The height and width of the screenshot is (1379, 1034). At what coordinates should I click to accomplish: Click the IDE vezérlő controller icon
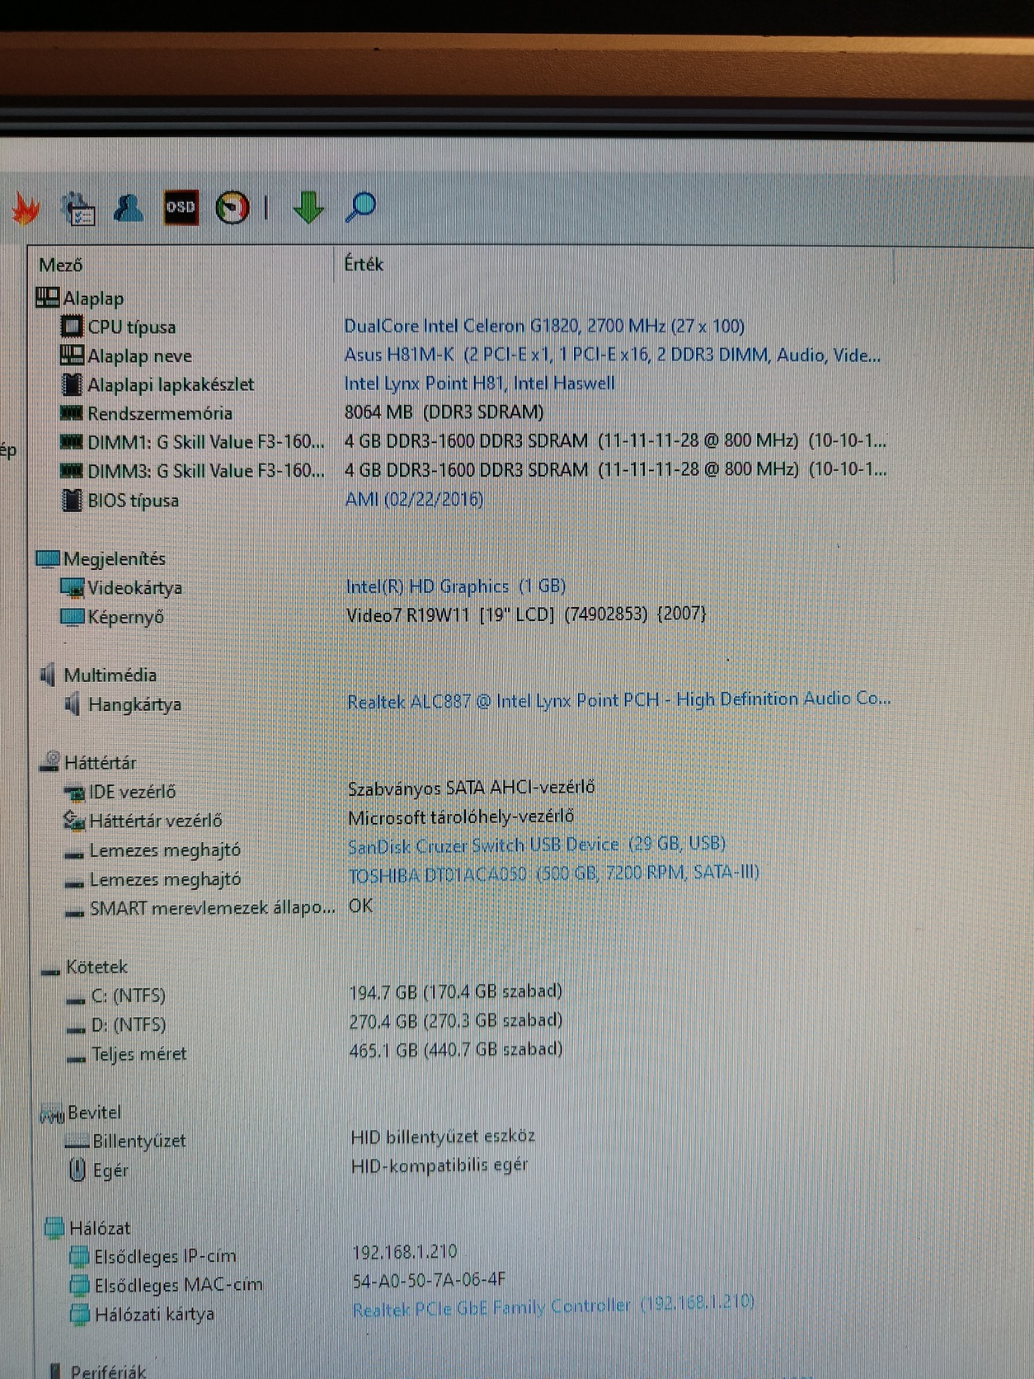pyautogui.click(x=74, y=793)
